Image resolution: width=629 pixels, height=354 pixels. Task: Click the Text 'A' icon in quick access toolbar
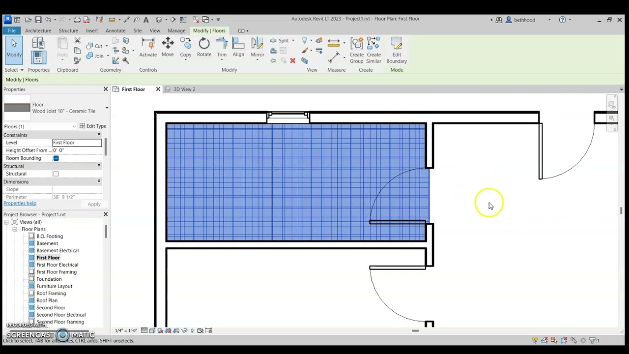pos(146,20)
